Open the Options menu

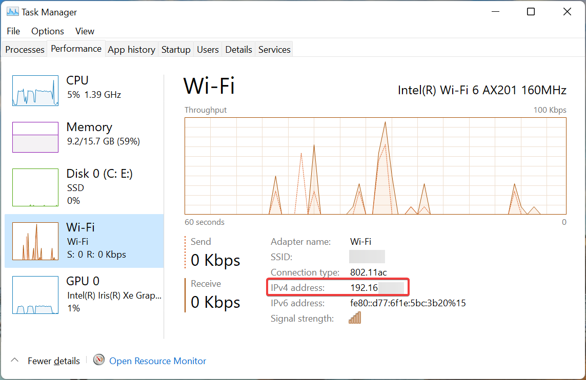click(x=48, y=31)
